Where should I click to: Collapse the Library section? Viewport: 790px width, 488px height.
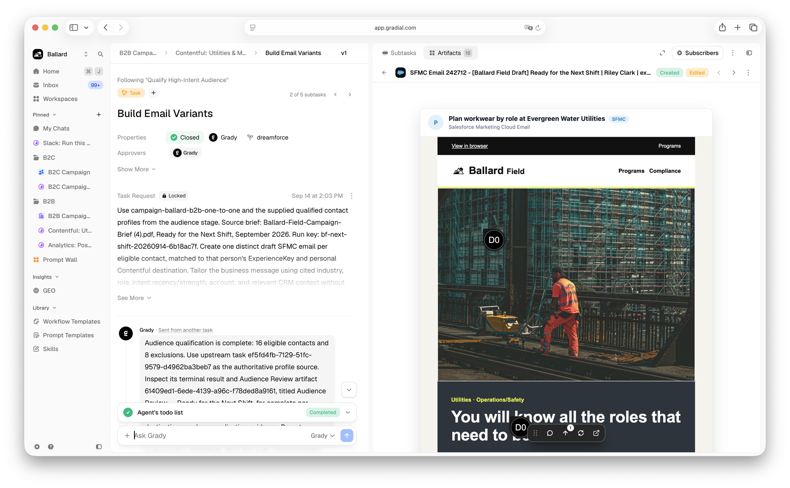45,308
